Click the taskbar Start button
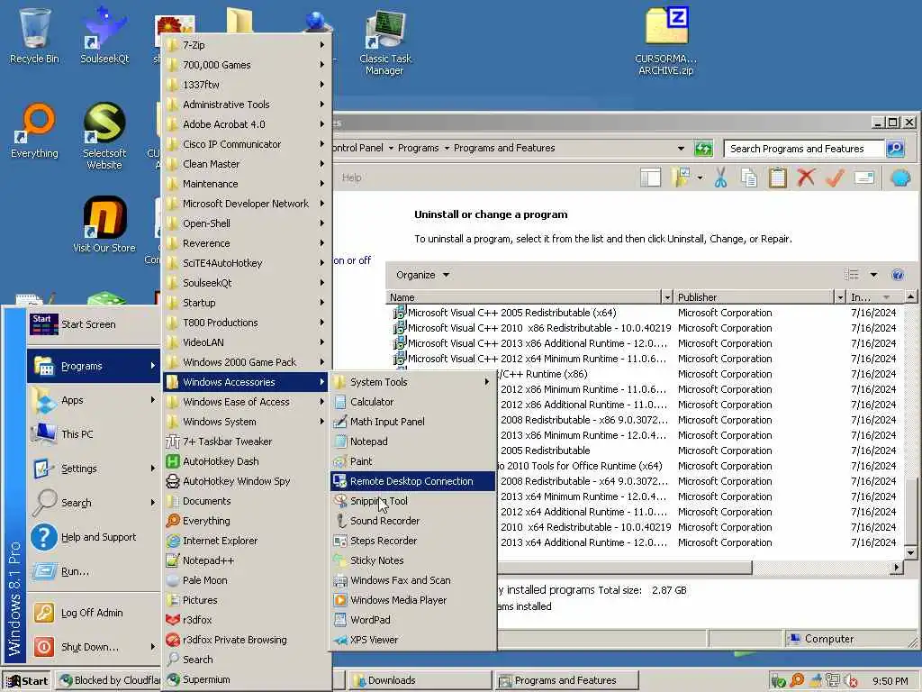Screen dimensions: 922x692 click(27, 681)
